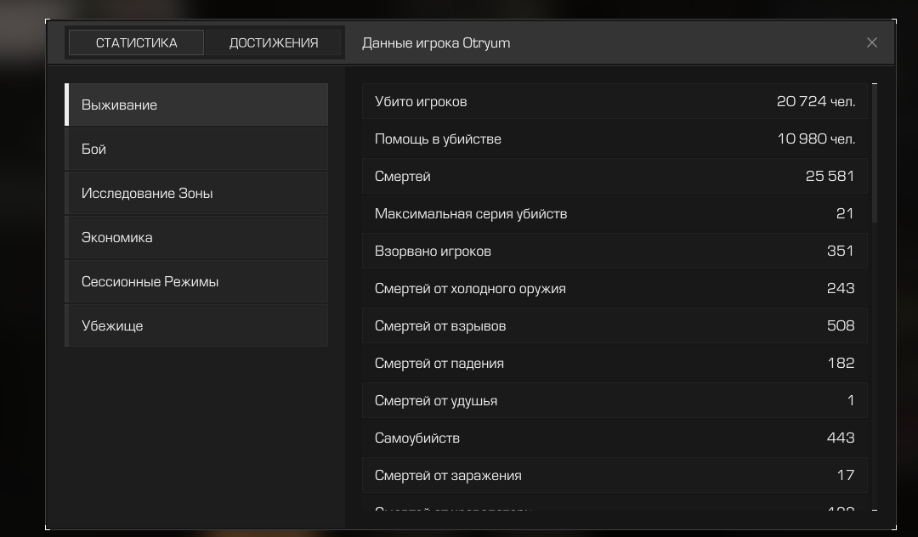This screenshot has height=537, width=918.
Task: Select the Экономика category
Action: tap(196, 238)
